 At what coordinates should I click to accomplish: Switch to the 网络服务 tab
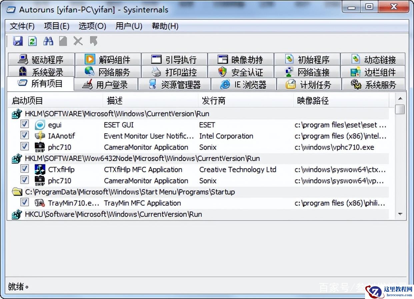point(108,72)
